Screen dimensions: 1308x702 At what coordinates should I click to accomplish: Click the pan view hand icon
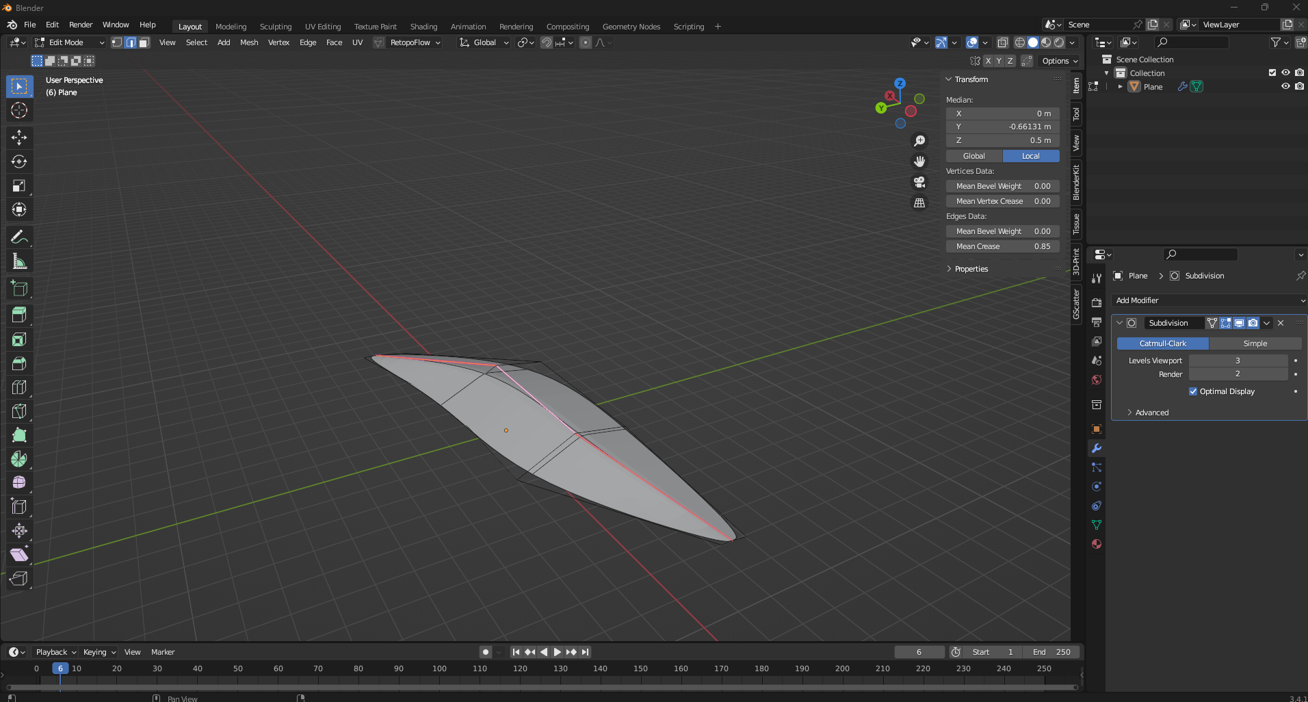[x=919, y=161]
